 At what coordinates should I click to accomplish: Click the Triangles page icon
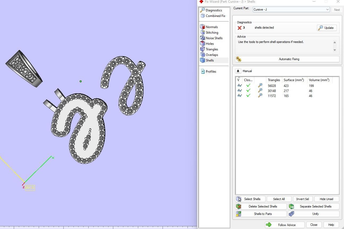202,49
